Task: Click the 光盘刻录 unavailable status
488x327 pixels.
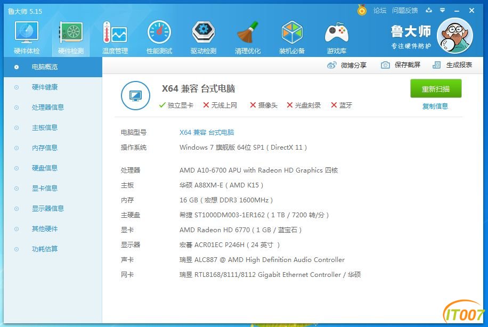Action: pos(304,105)
